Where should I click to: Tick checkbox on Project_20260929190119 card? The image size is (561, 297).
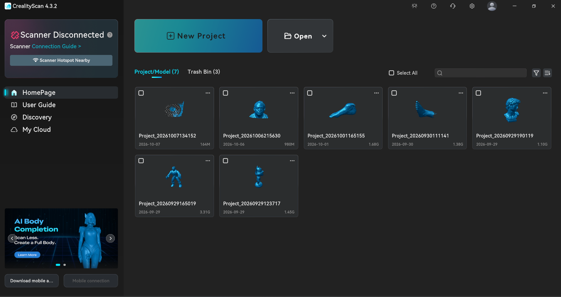pyautogui.click(x=479, y=93)
